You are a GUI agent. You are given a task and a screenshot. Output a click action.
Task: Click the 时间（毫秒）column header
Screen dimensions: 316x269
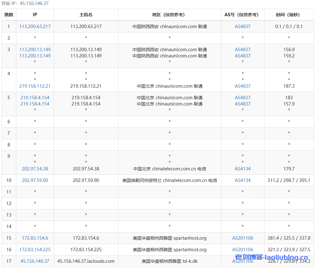pyautogui.click(x=289, y=15)
